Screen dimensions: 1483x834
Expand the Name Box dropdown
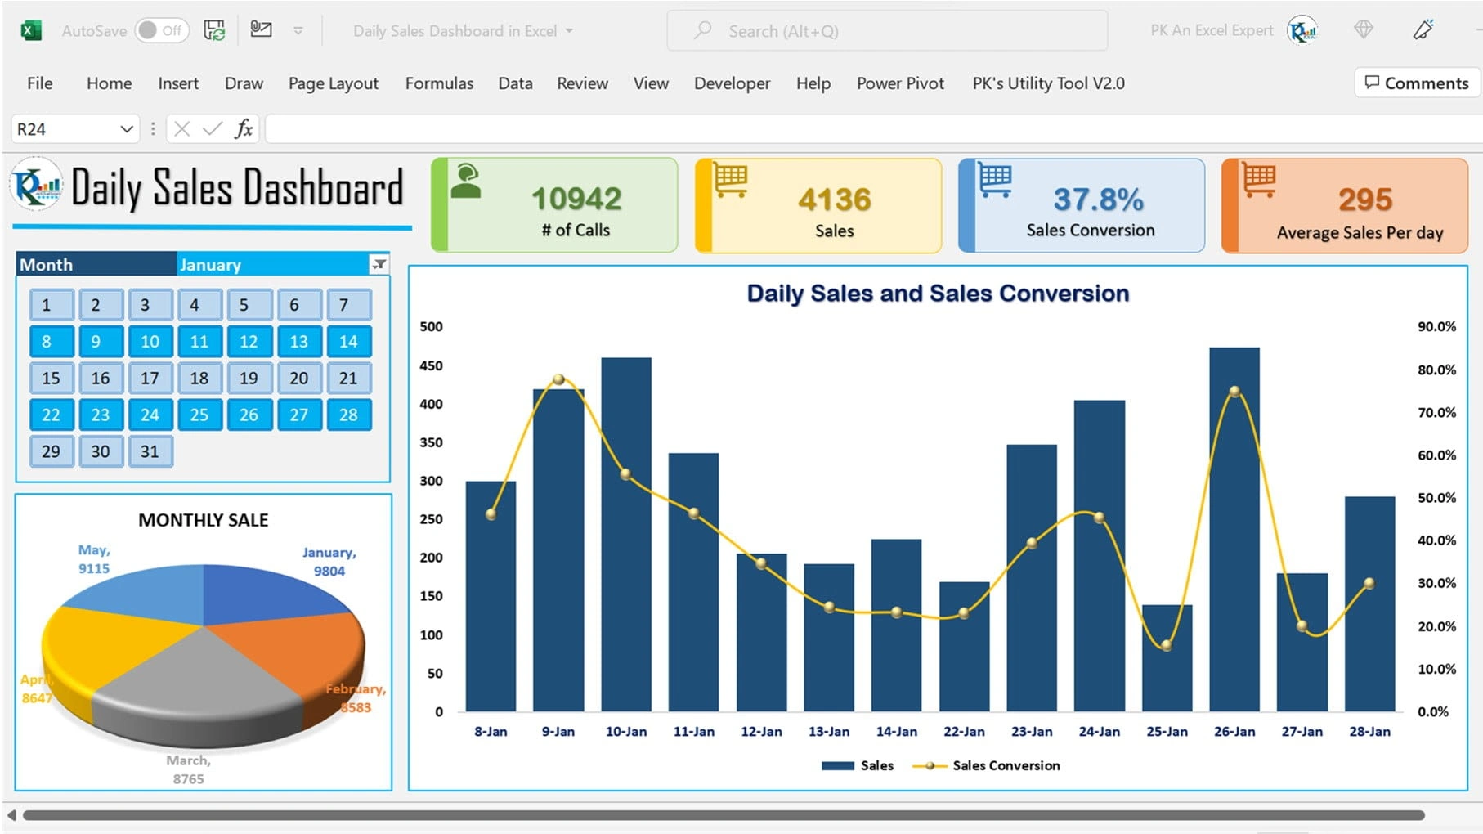[x=126, y=129]
